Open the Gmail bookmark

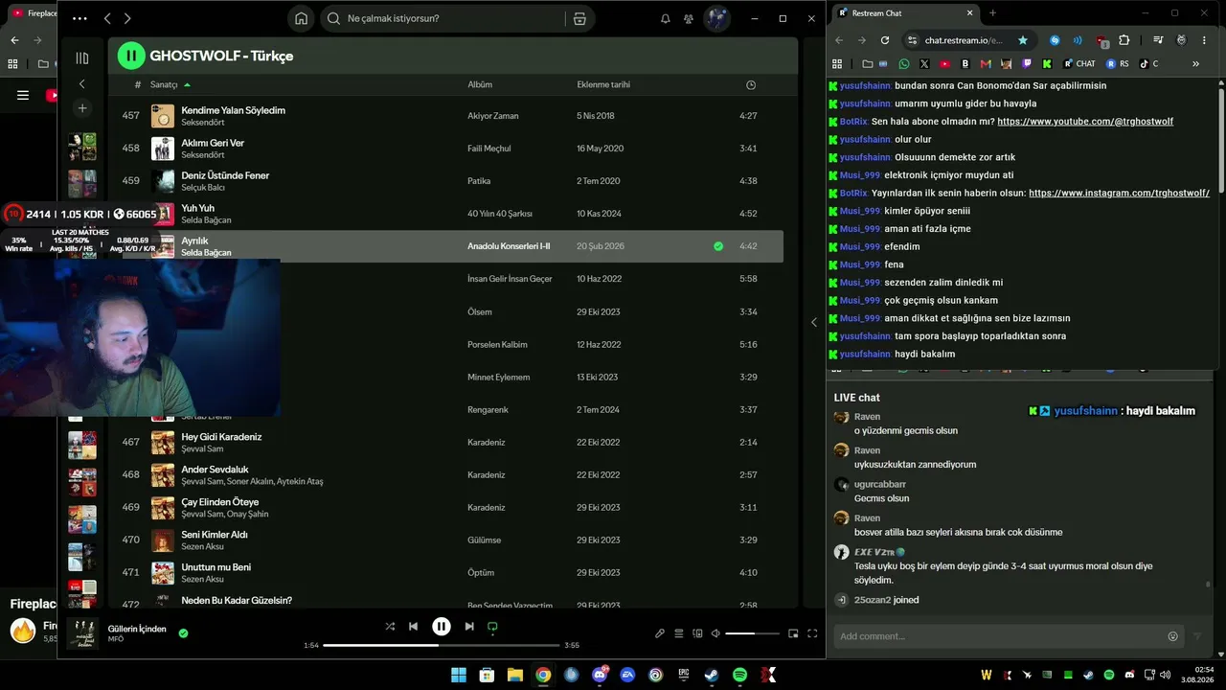(x=986, y=64)
